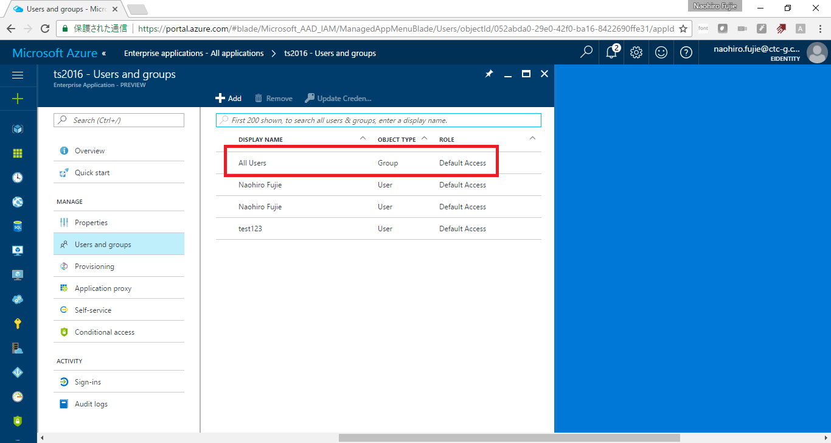Click the red hand-arrow extension icon
This screenshot has height=443, width=831.
point(781,29)
